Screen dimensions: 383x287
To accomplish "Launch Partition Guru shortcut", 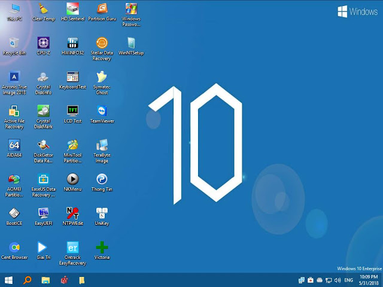I will pyautogui.click(x=102, y=12).
